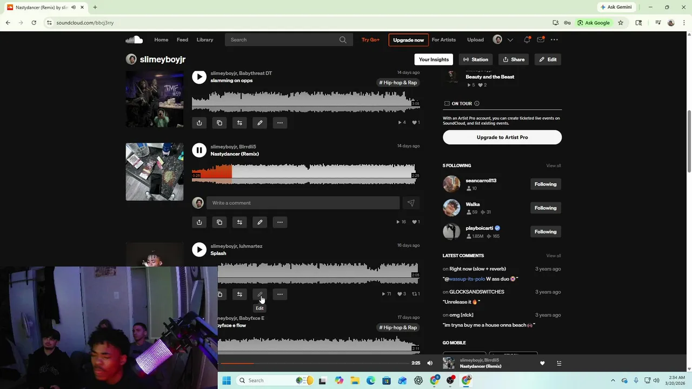
Task: Click the search magnifier icon in SoundCloud header
Action: click(x=343, y=39)
